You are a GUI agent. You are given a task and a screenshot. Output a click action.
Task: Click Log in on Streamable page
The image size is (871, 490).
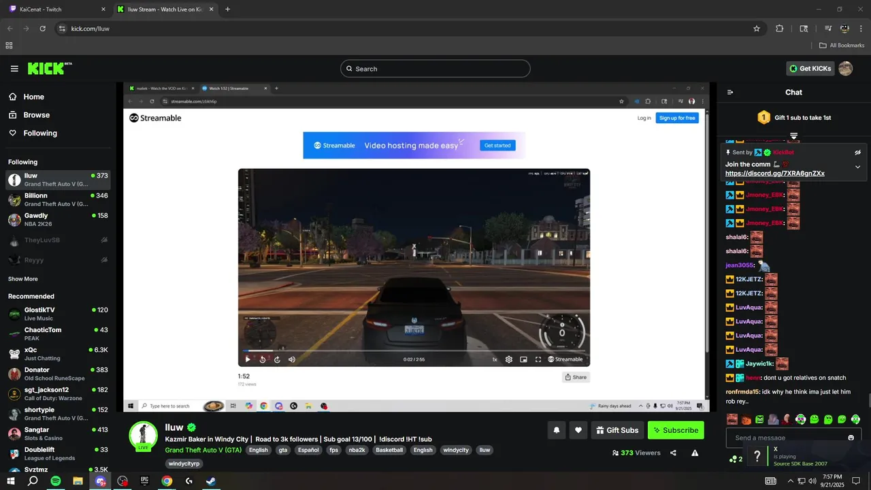[x=644, y=118]
